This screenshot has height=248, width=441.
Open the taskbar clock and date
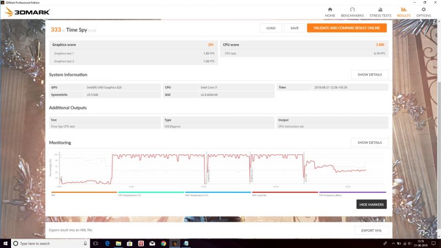[421, 244]
